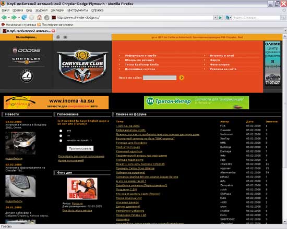Open the search engine selector dropdown
Viewport: 287px width, 229px height.
pyautogui.click(x=228, y=18)
